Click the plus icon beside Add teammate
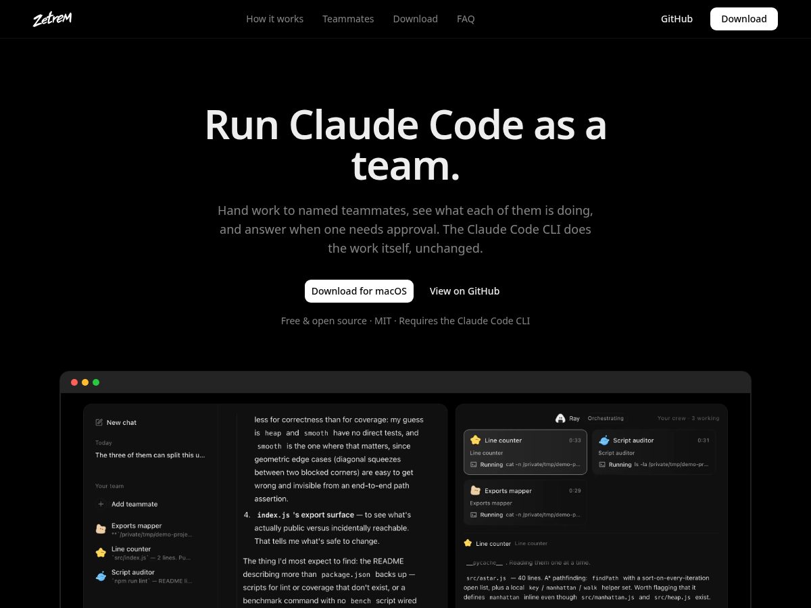 click(x=101, y=504)
